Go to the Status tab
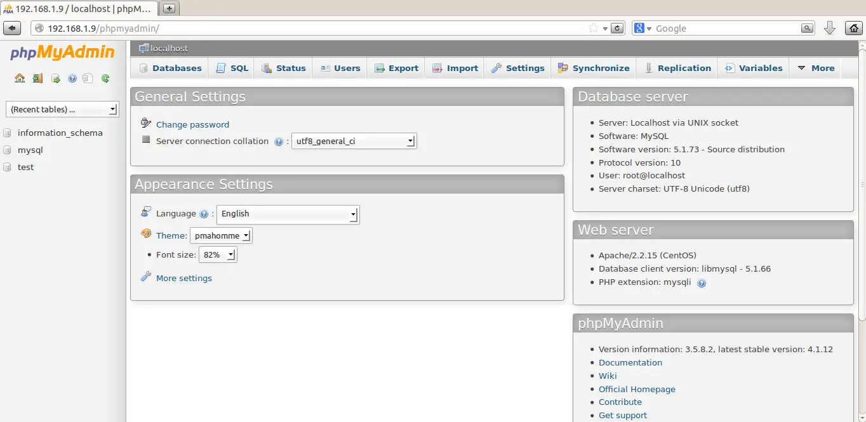The height and width of the screenshot is (422, 866). 284,68
